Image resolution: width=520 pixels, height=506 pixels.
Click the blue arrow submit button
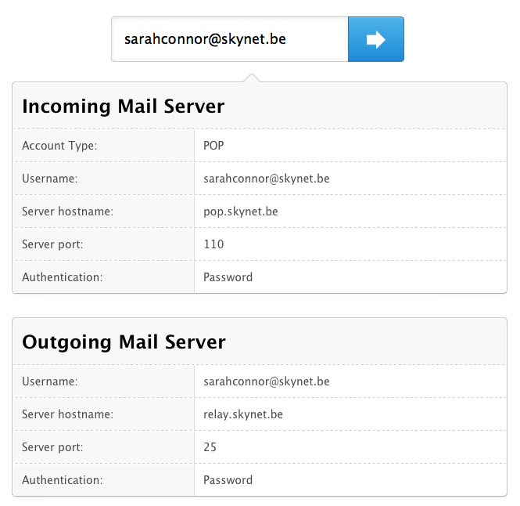376,39
